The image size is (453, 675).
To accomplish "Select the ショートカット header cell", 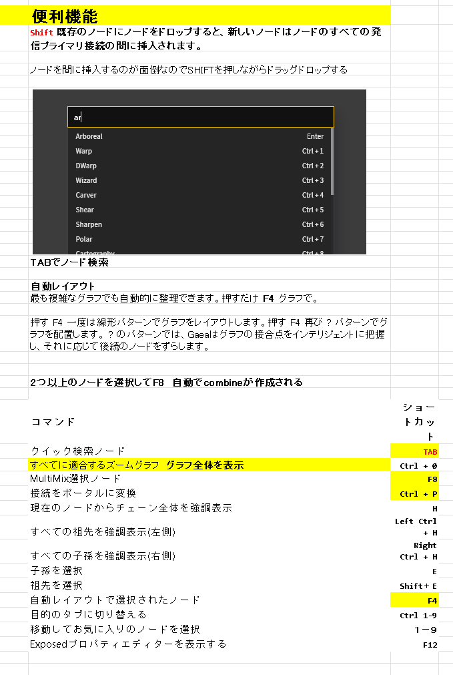I will (415, 421).
